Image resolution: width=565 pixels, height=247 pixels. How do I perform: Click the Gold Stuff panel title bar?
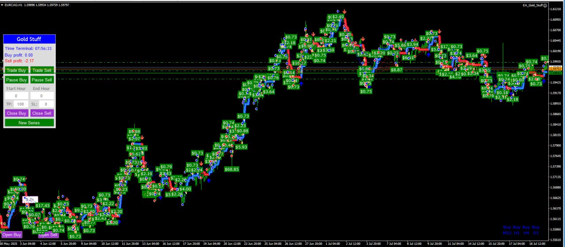click(29, 39)
